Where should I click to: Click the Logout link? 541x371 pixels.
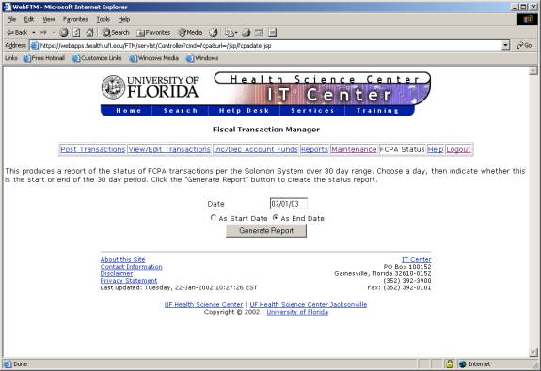458,149
